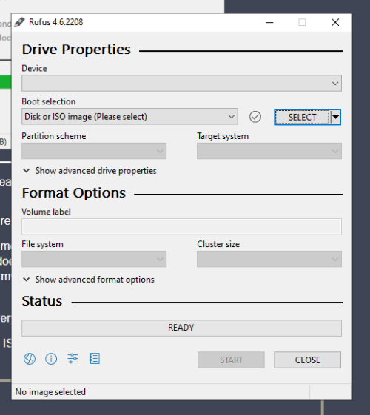370x415 pixels.
Task: Expand Show advanced format options
Action: (88, 280)
